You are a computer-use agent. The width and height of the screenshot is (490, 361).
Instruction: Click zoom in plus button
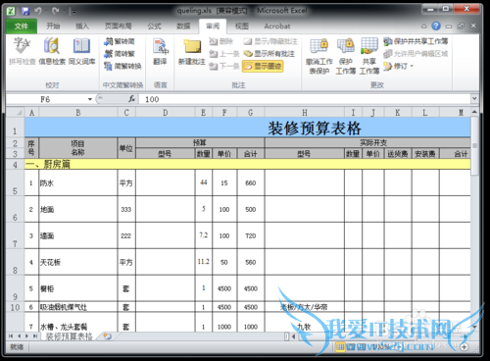point(465,347)
